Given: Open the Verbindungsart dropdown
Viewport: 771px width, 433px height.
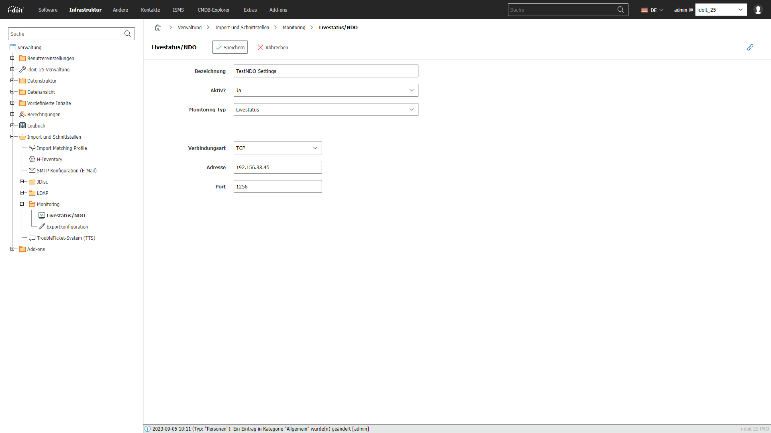Looking at the screenshot, I should coord(277,148).
